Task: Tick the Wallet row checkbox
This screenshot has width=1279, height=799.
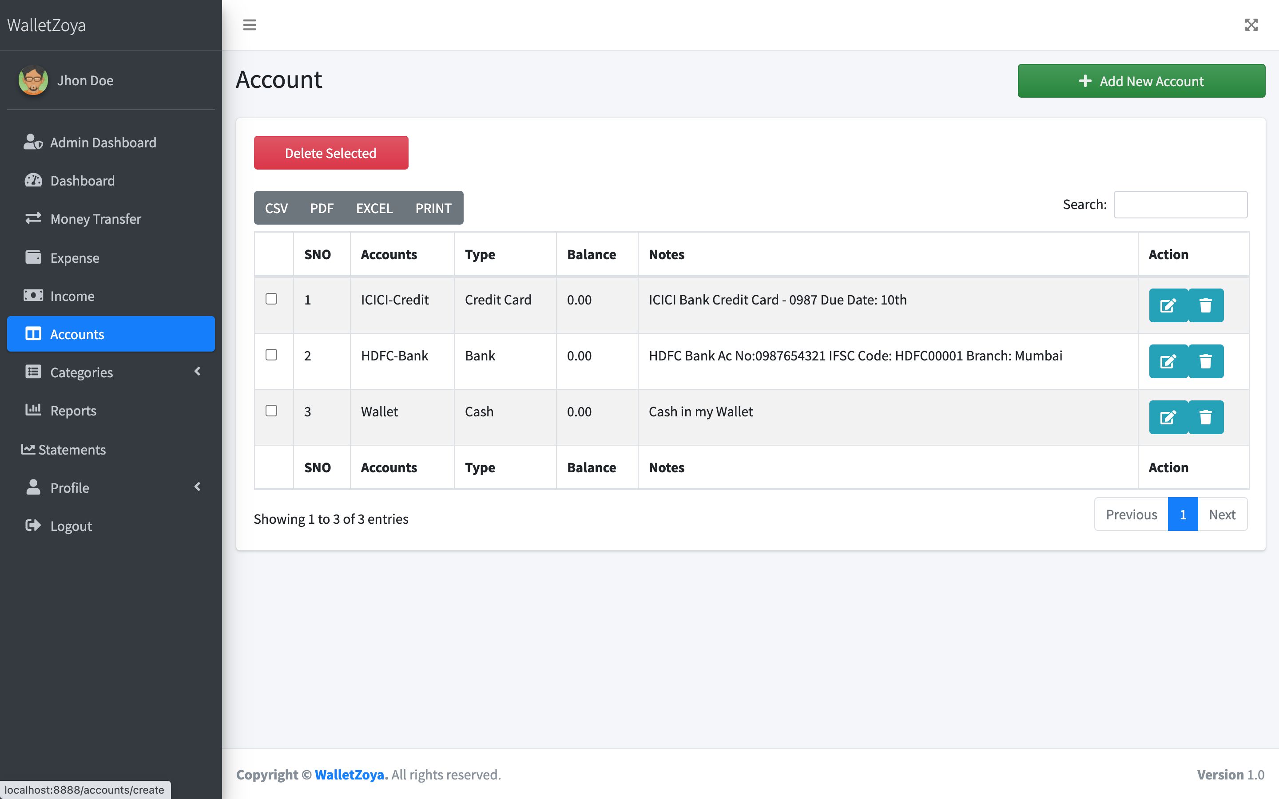Action: coord(271,411)
